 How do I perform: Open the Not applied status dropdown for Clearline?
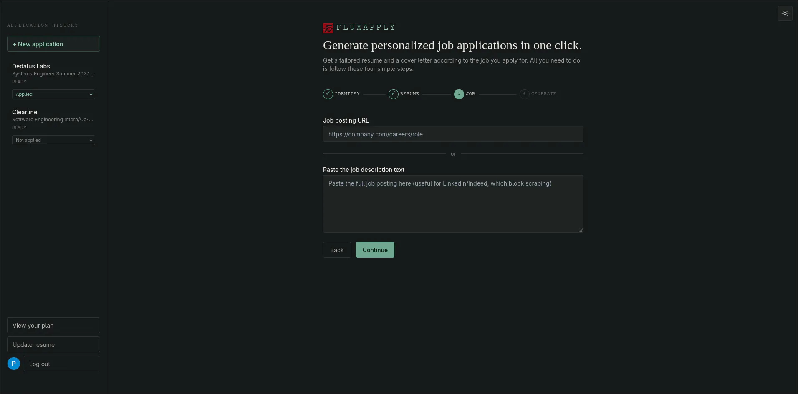(x=53, y=140)
